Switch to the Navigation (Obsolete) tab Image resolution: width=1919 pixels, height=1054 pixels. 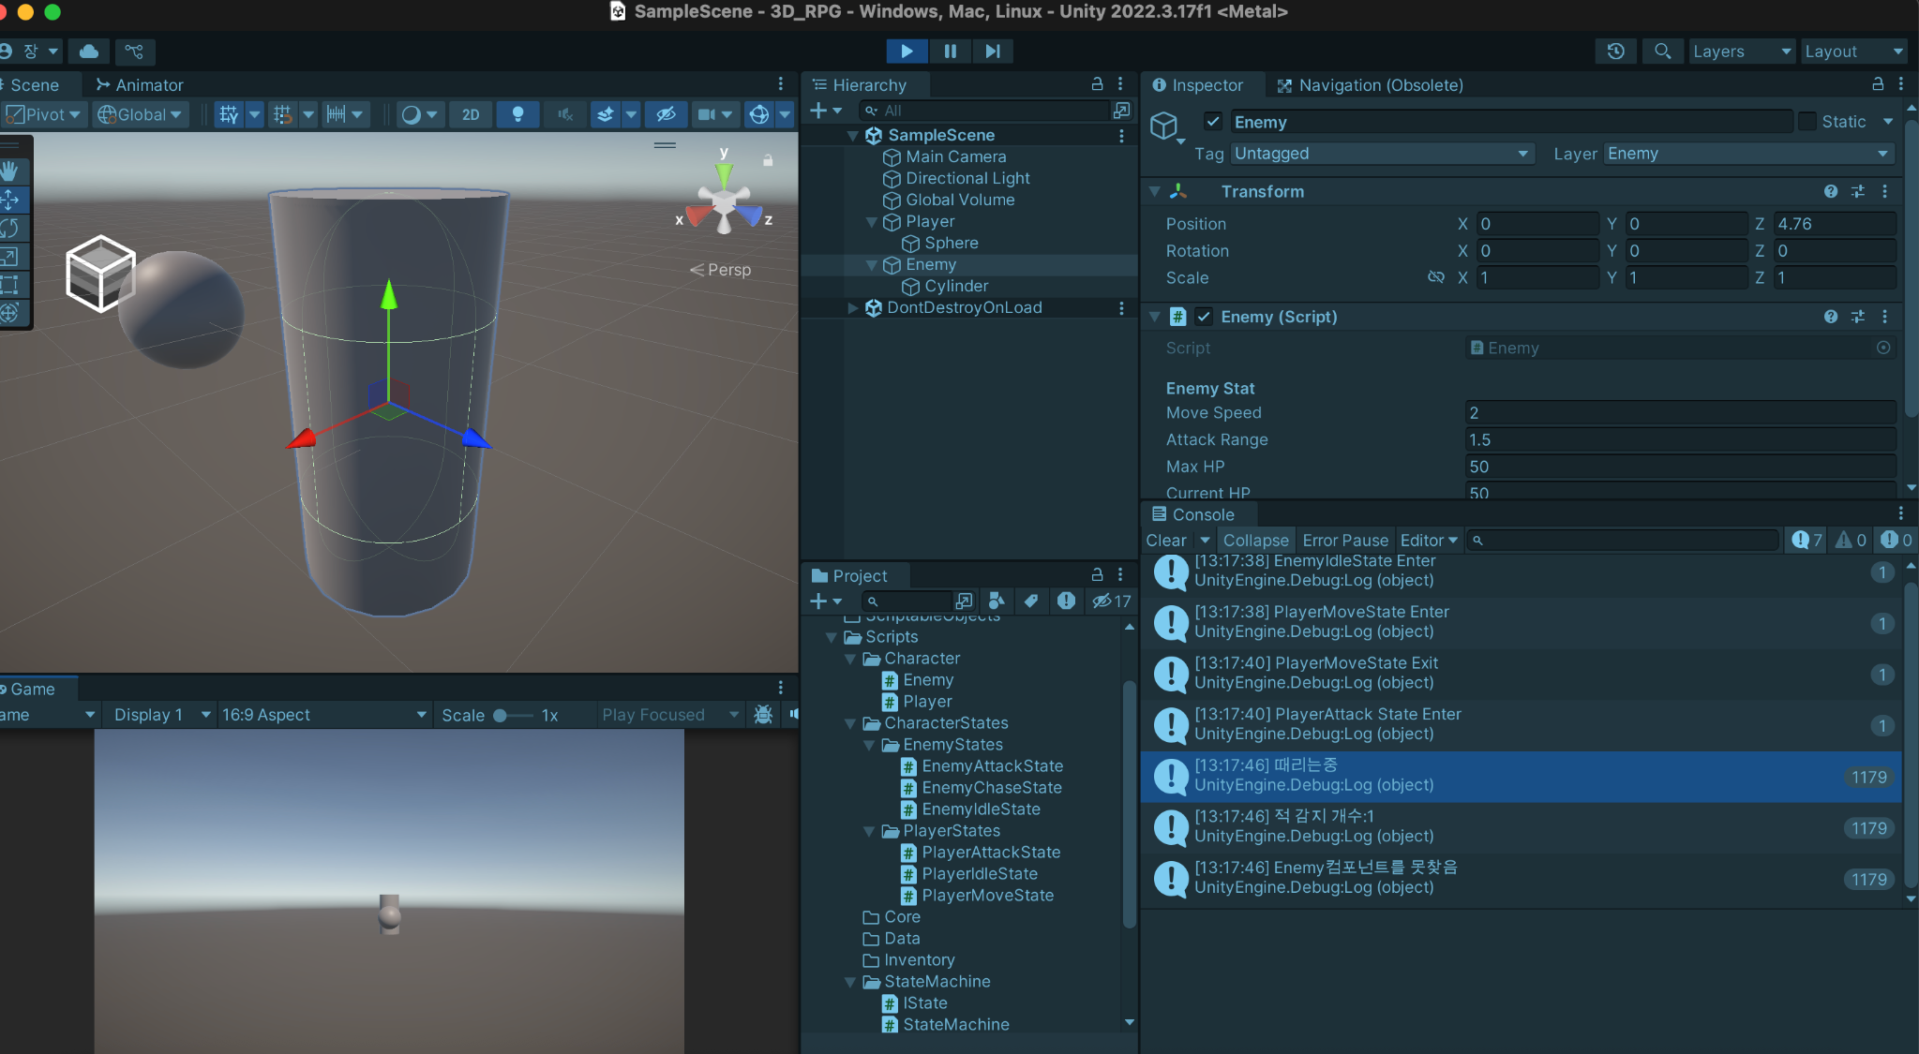pos(1370,85)
